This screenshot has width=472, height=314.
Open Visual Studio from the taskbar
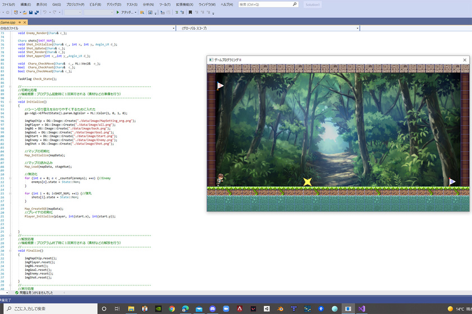click(x=362, y=309)
